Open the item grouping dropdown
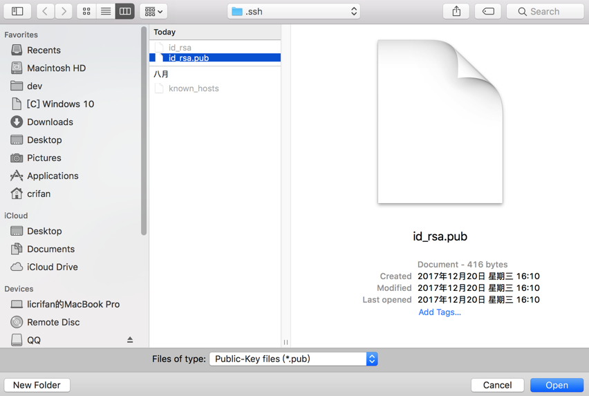The width and height of the screenshot is (589, 396). 153,11
